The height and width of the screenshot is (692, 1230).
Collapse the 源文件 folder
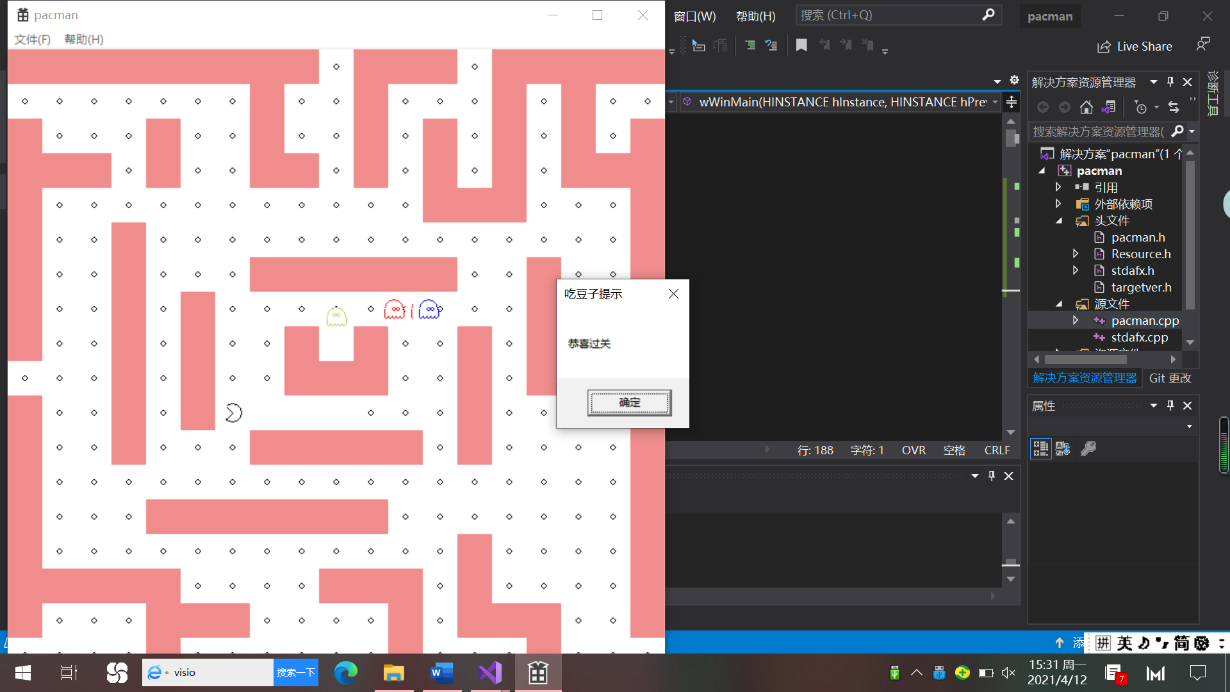pos(1059,304)
